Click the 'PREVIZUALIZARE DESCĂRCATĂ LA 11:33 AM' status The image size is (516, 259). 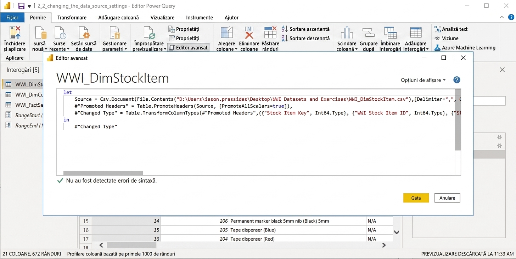click(467, 254)
